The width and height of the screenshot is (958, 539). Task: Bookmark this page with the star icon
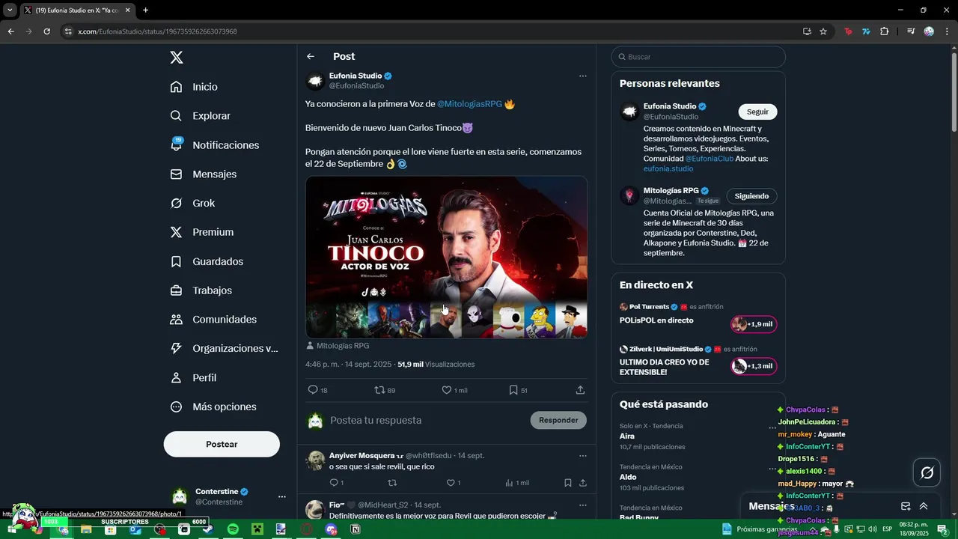(x=823, y=31)
